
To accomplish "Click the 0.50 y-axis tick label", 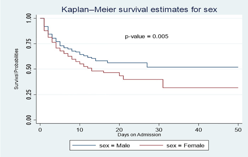I will point(29,69).
